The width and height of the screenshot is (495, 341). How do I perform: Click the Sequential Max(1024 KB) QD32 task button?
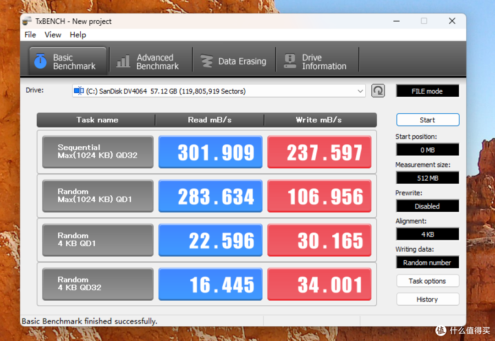point(98,152)
